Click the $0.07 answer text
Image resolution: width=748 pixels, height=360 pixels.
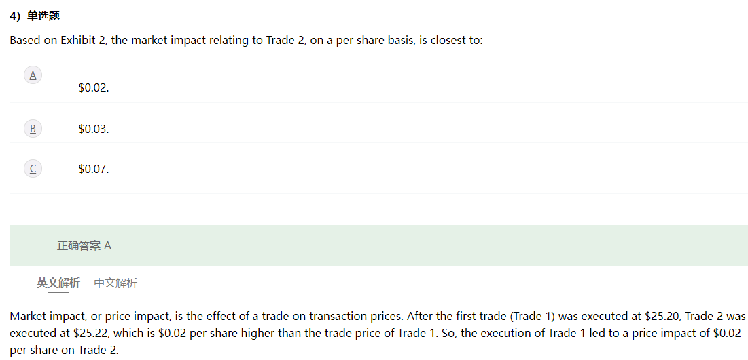coord(94,169)
